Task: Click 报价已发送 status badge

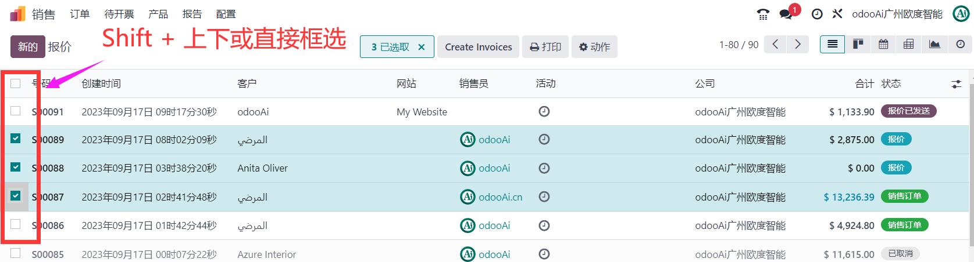Action: pos(908,111)
